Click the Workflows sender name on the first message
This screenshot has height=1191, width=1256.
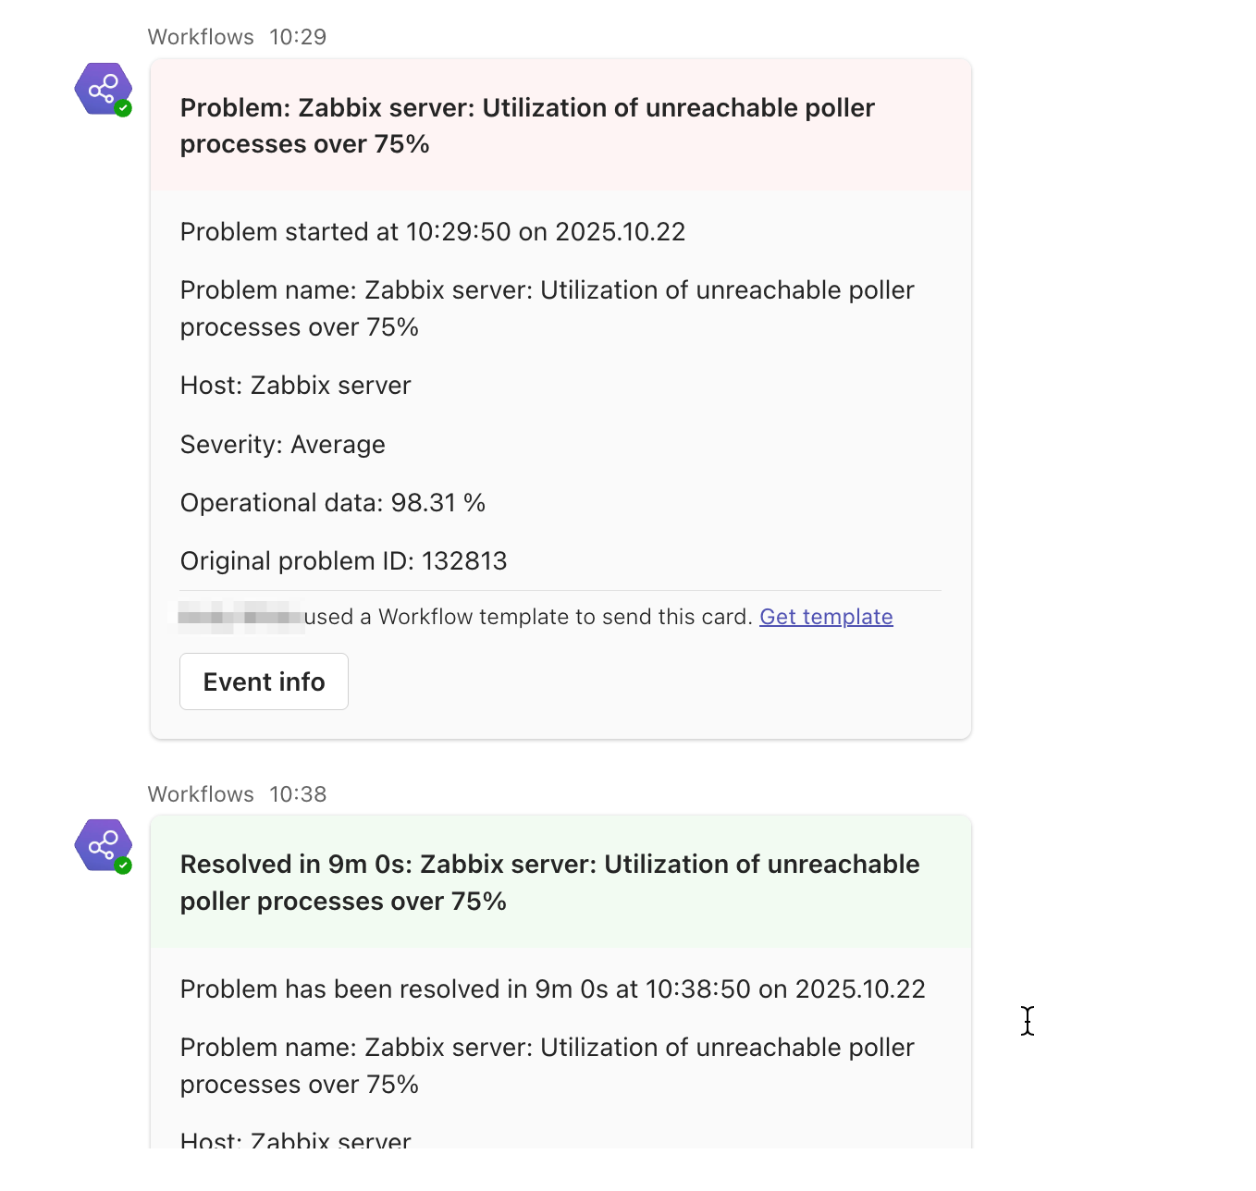point(200,36)
